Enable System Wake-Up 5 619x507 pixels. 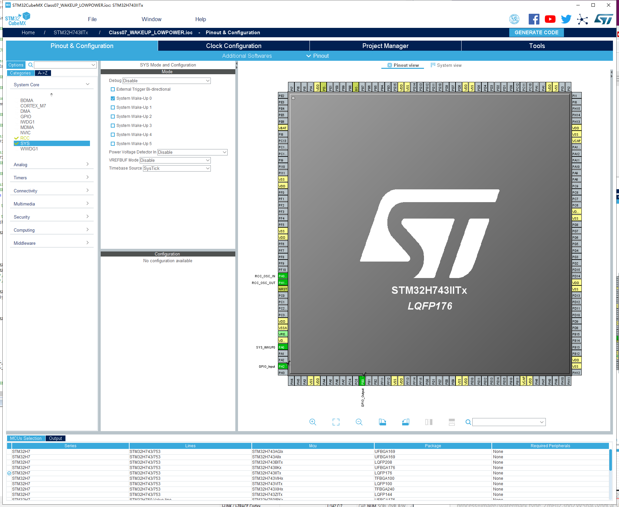[x=113, y=143]
